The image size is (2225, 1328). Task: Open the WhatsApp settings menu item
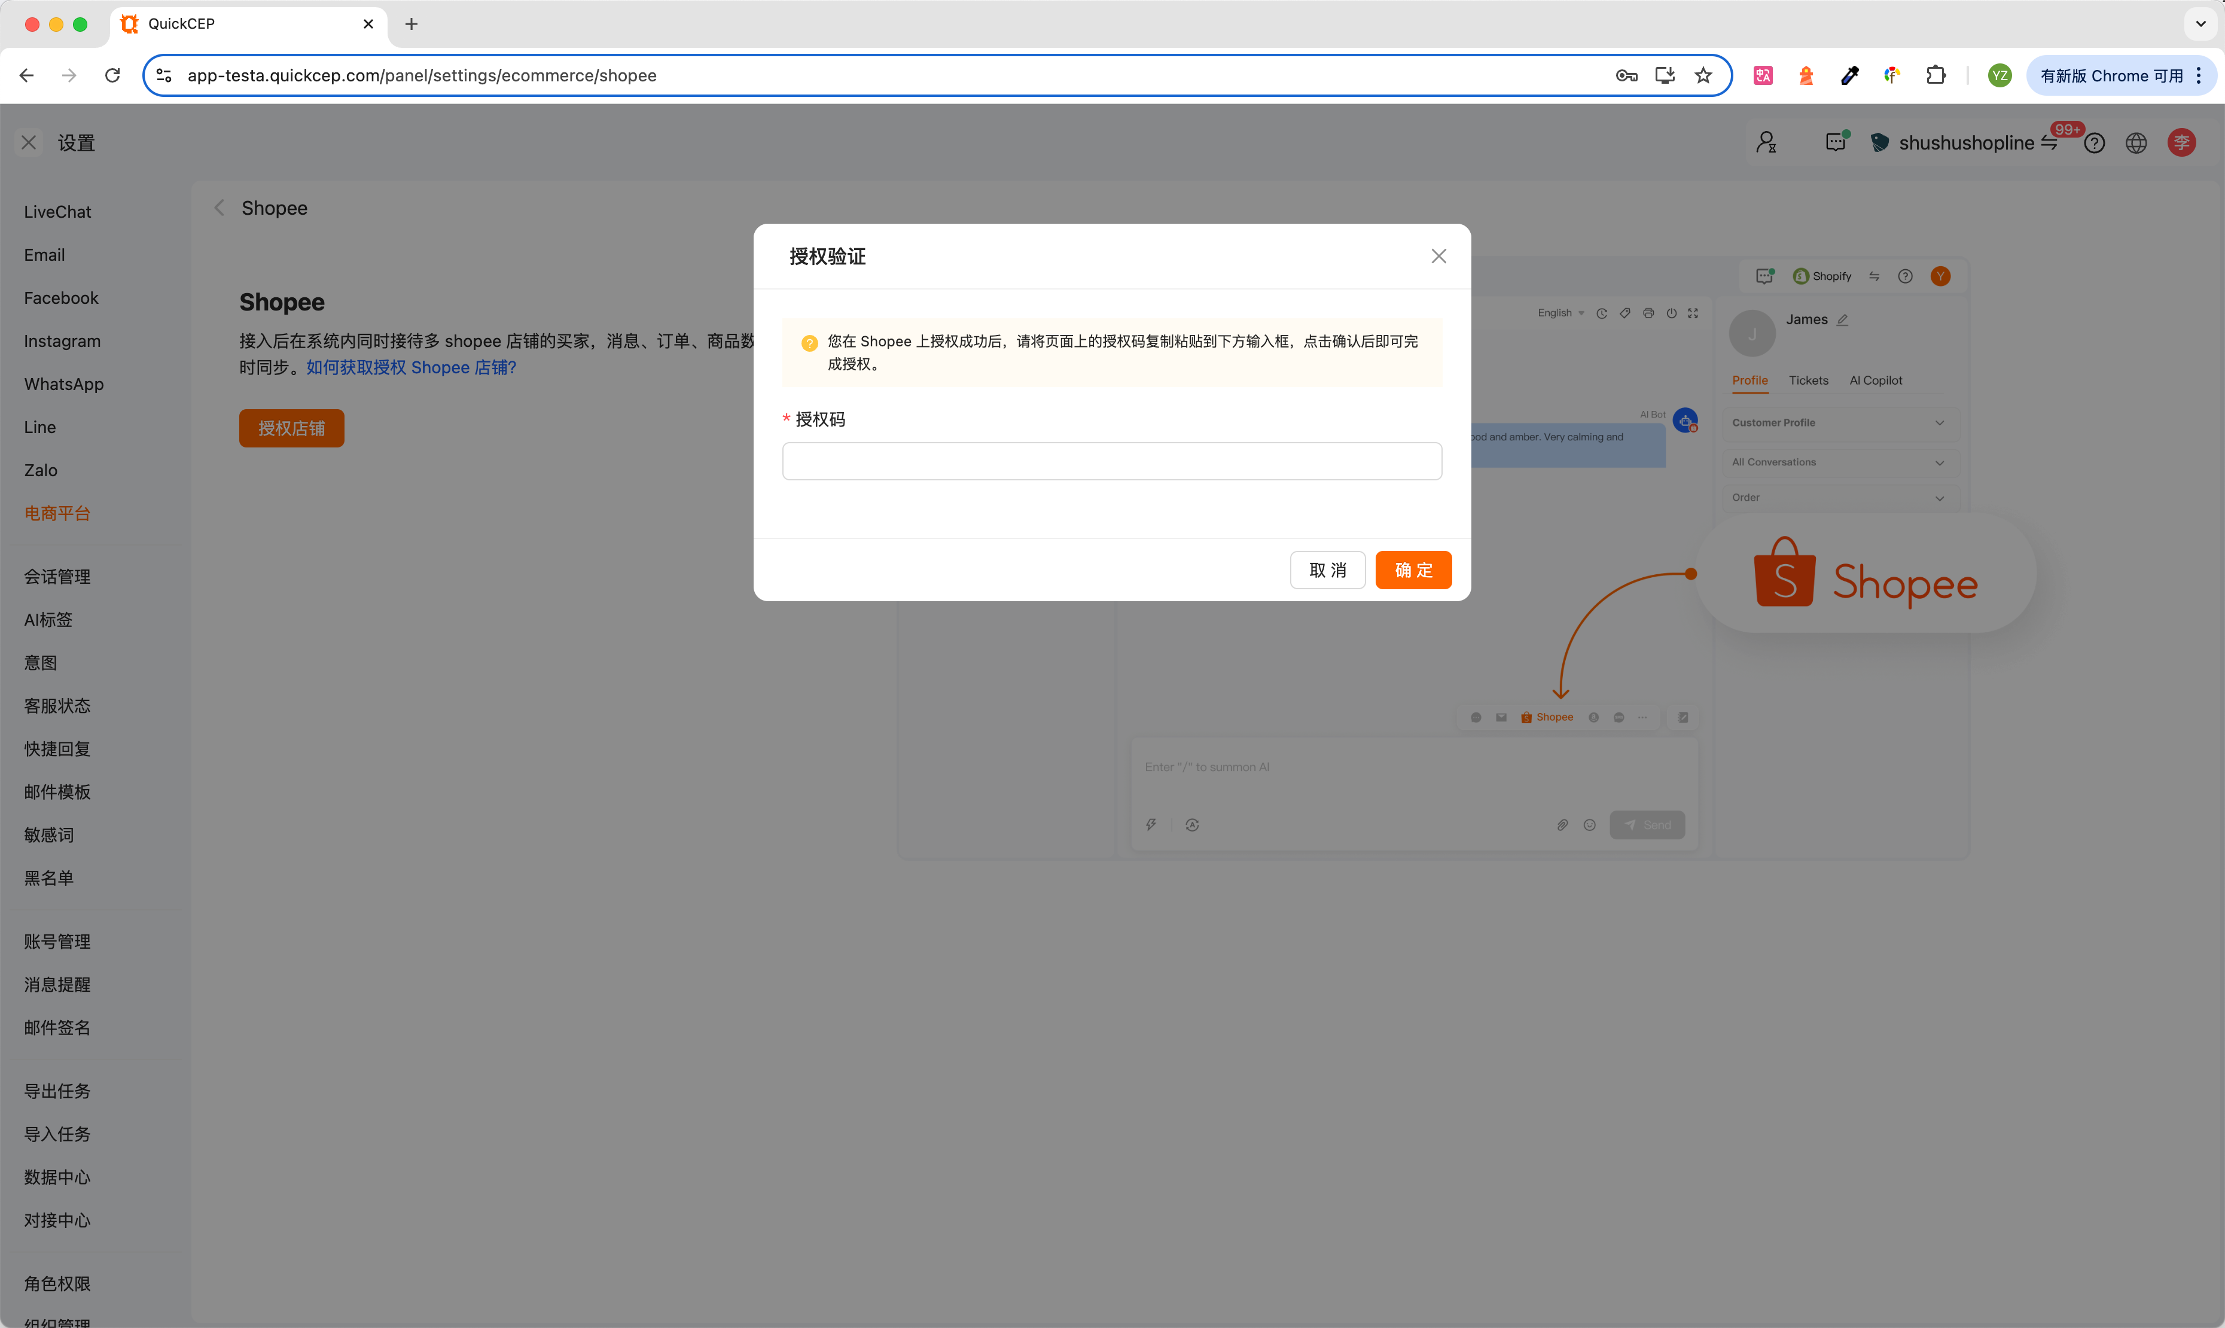tap(63, 384)
